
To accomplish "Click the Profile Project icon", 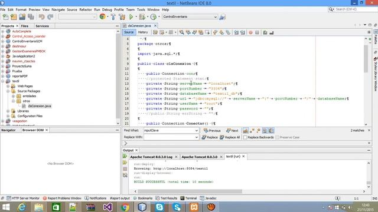I will click(154, 17).
